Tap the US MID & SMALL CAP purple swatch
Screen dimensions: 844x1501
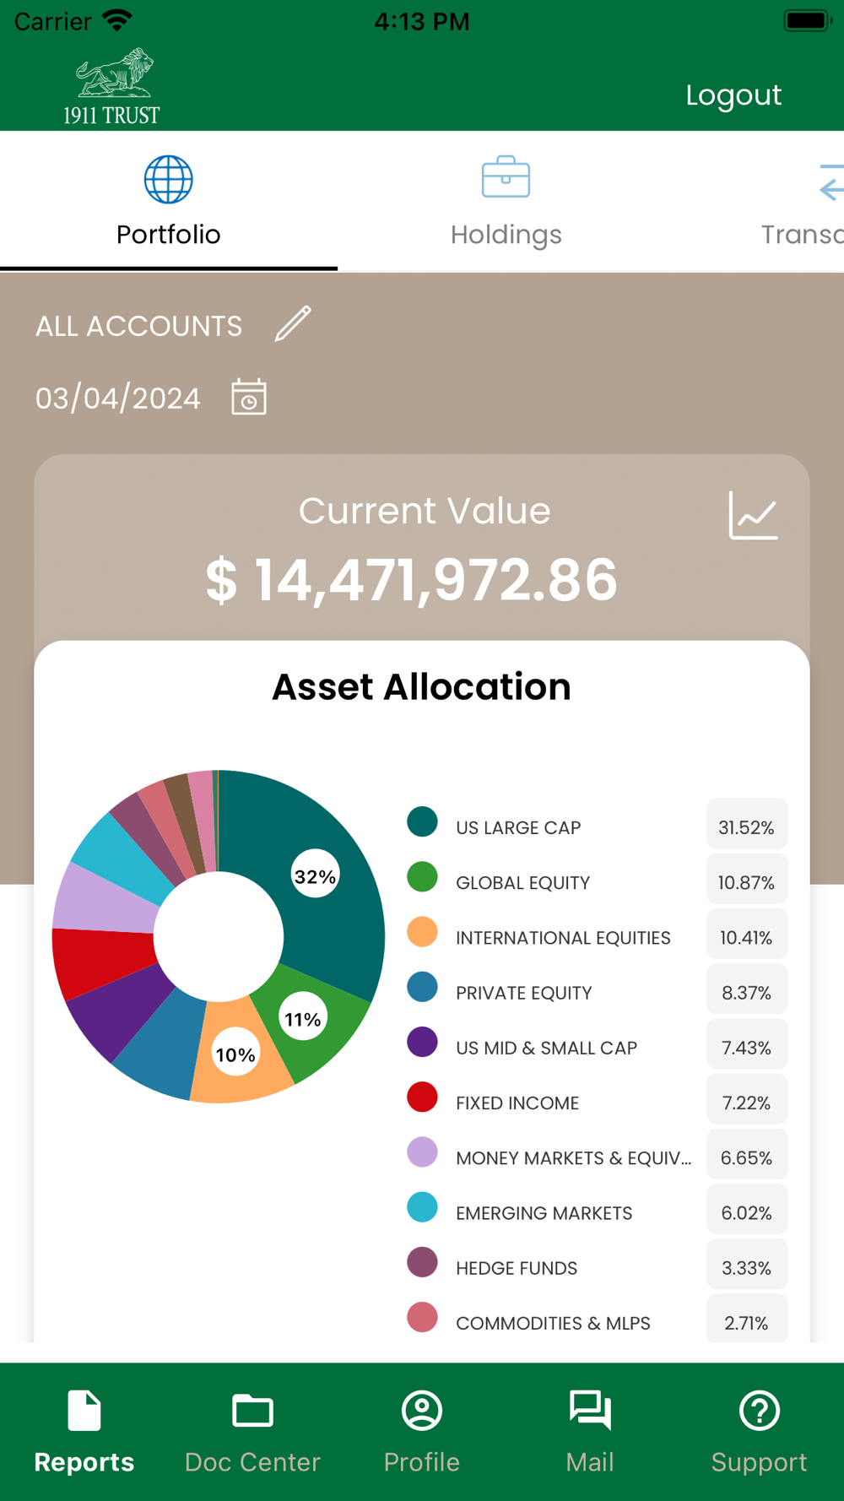point(422,1042)
